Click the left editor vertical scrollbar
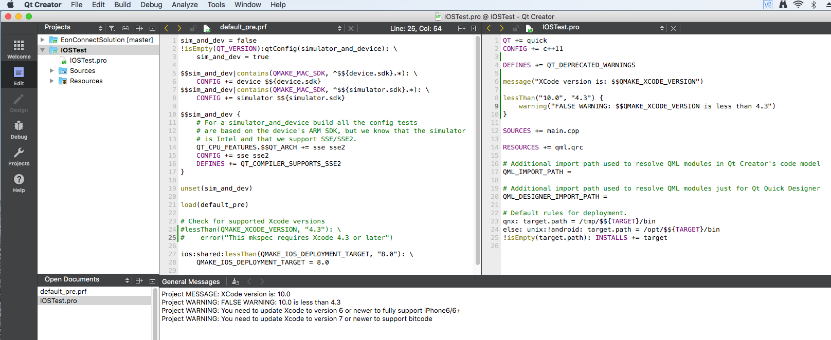 tap(477, 149)
